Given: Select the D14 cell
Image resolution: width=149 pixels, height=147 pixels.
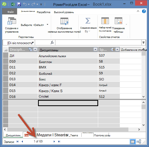Looking at the screenshot, I should pyautogui.click(x=23, y=85).
